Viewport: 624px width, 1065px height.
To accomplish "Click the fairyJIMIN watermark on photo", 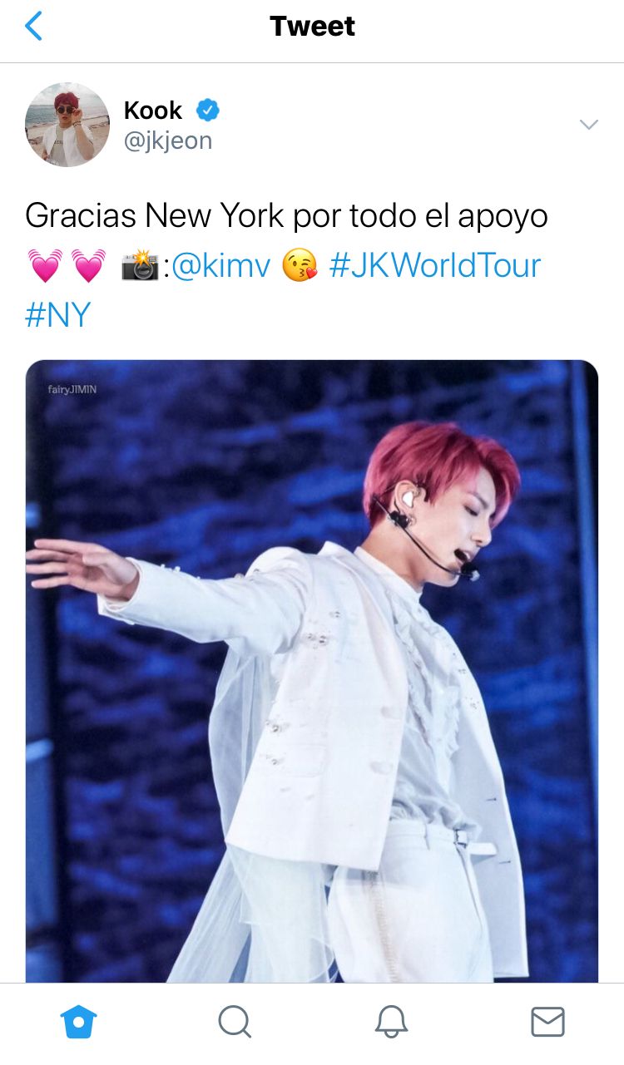I will (72, 388).
